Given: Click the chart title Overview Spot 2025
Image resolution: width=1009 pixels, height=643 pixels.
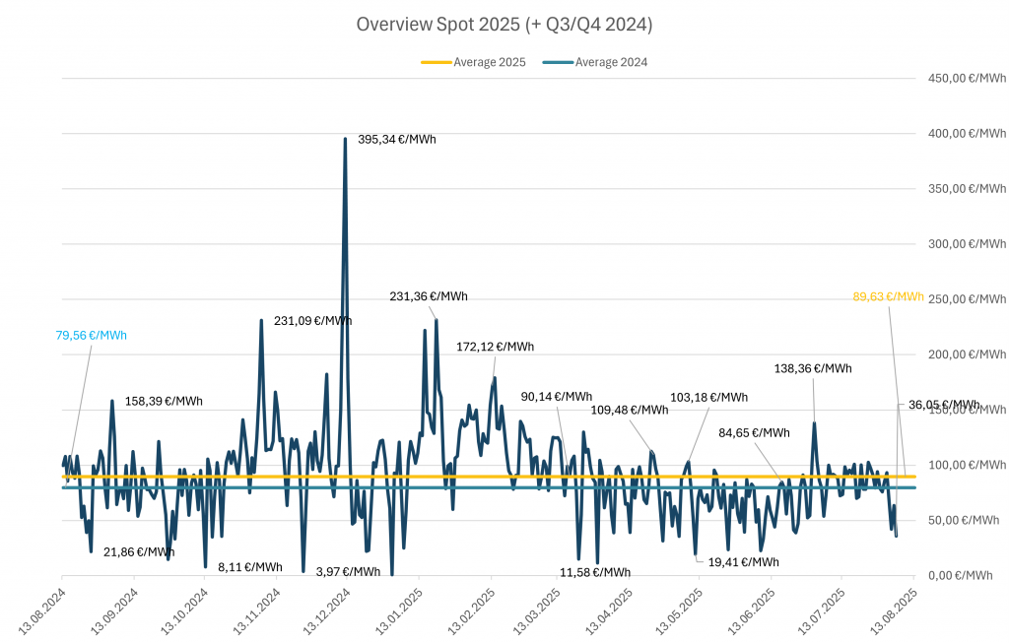Looking at the screenshot, I should point(504,25).
